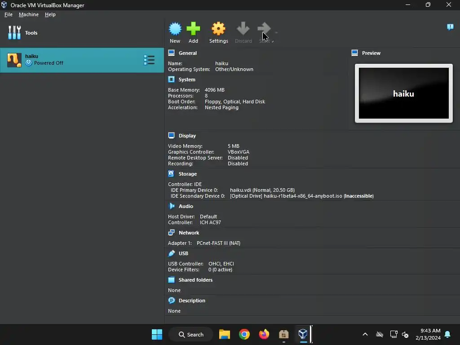The width and height of the screenshot is (460, 345).
Task: Open Firefox from the taskbar
Action: tap(264, 334)
